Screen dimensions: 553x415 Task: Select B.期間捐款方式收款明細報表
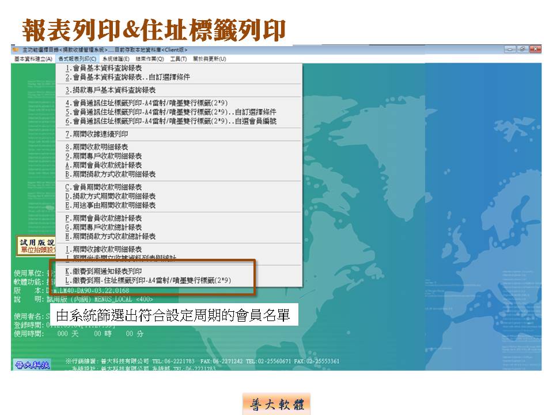coord(179,174)
